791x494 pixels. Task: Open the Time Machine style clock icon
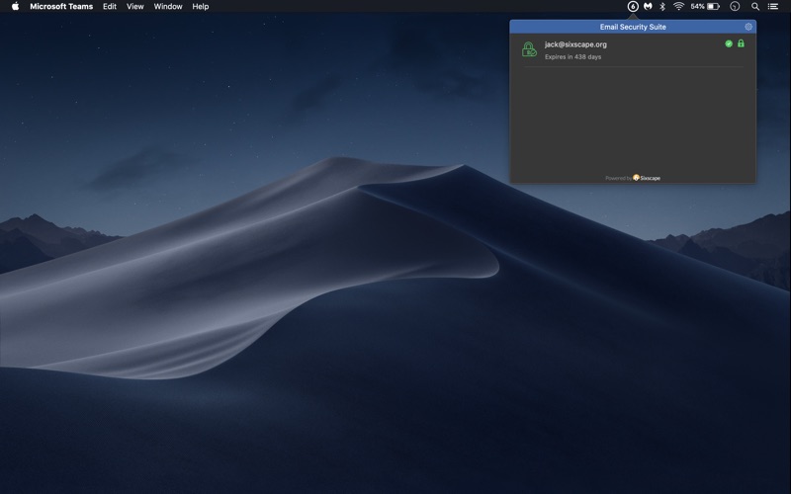point(735,7)
